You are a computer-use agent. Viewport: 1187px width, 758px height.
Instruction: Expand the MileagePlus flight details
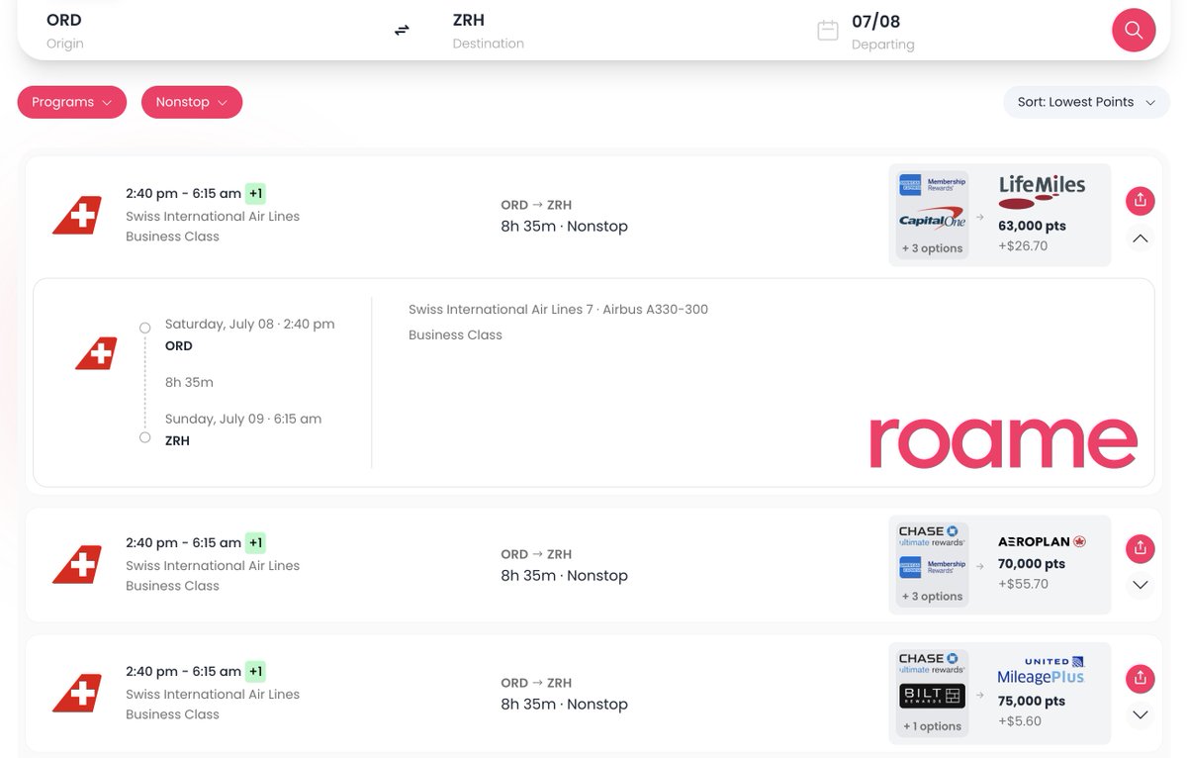(x=1140, y=714)
